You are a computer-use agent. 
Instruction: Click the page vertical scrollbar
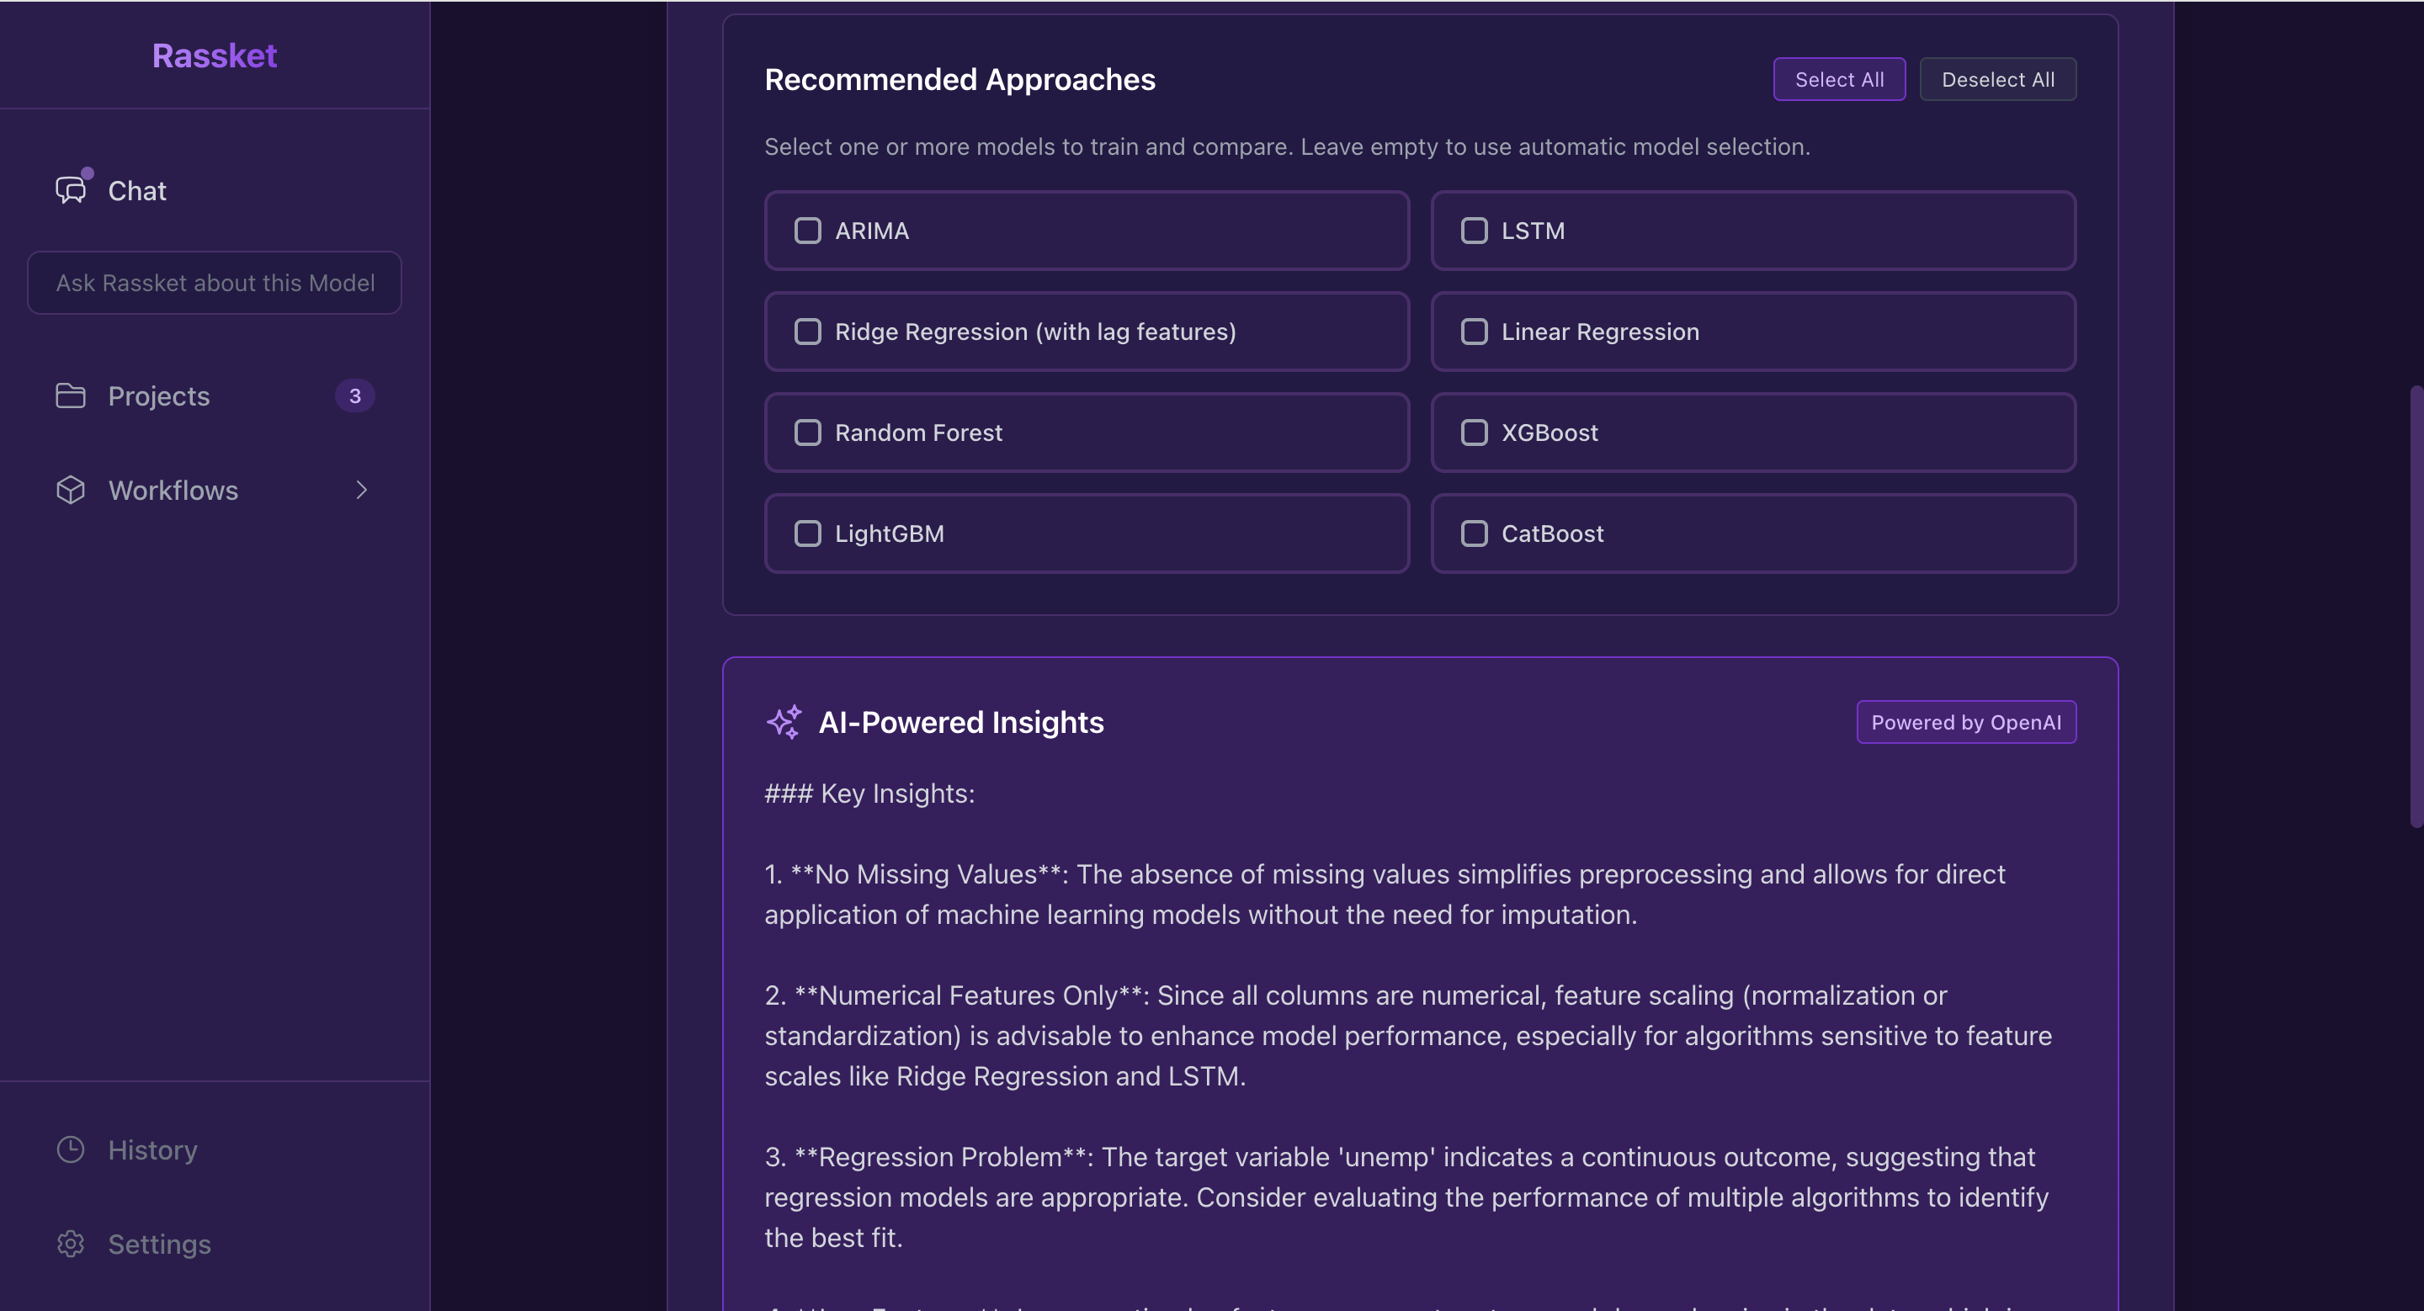[2416, 606]
